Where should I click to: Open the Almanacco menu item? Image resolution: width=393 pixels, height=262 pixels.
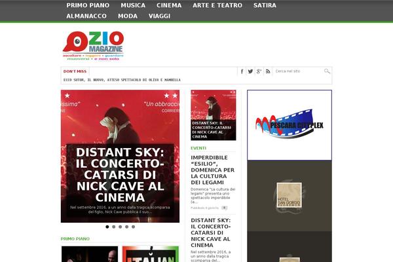86,16
